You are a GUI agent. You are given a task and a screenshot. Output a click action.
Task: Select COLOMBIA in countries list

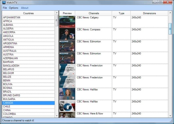click(28, 114)
